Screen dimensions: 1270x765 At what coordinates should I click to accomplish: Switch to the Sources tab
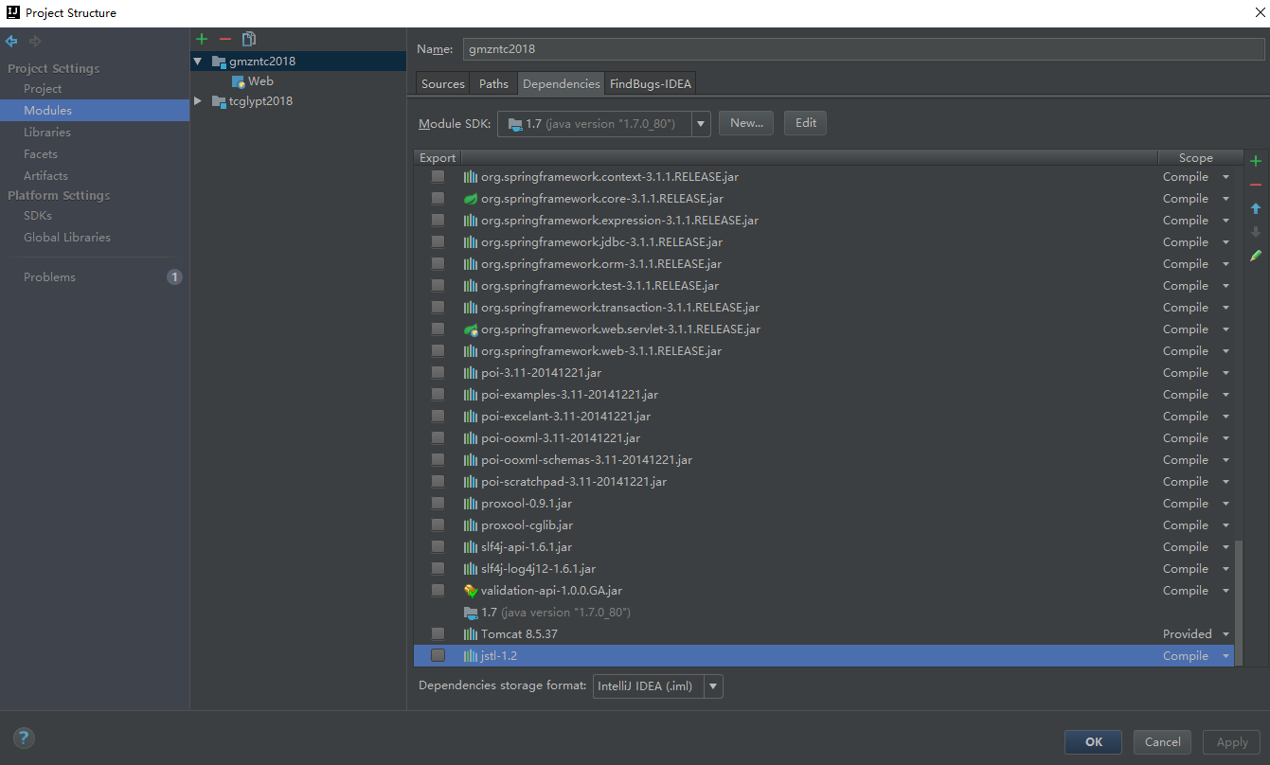point(443,84)
